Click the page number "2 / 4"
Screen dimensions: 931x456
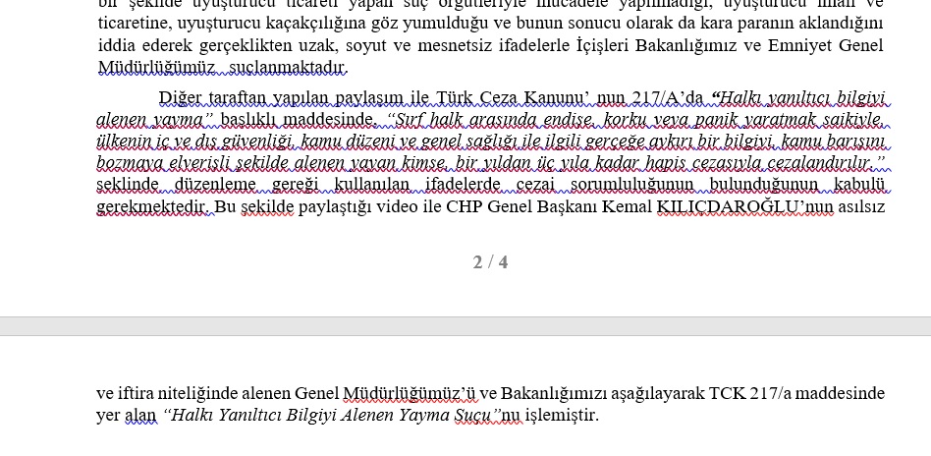(x=490, y=262)
